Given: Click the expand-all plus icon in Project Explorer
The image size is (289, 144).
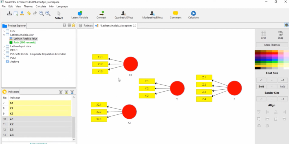Looking at the screenshot, I should (x=64, y=25).
